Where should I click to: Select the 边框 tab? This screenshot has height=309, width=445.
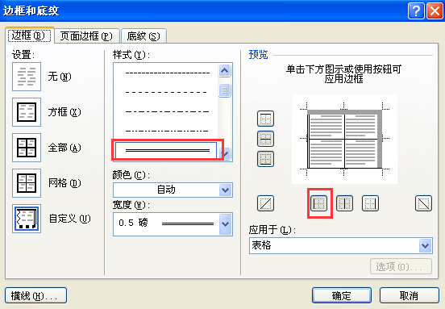pyautogui.click(x=29, y=35)
